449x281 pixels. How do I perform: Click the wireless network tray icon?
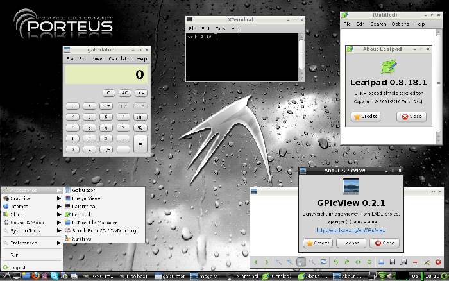[x=384, y=276]
